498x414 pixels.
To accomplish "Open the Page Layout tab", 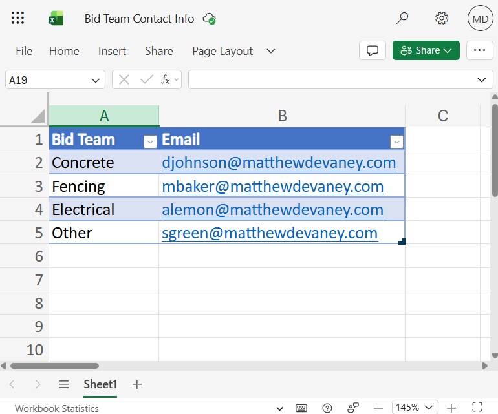I will [x=222, y=51].
